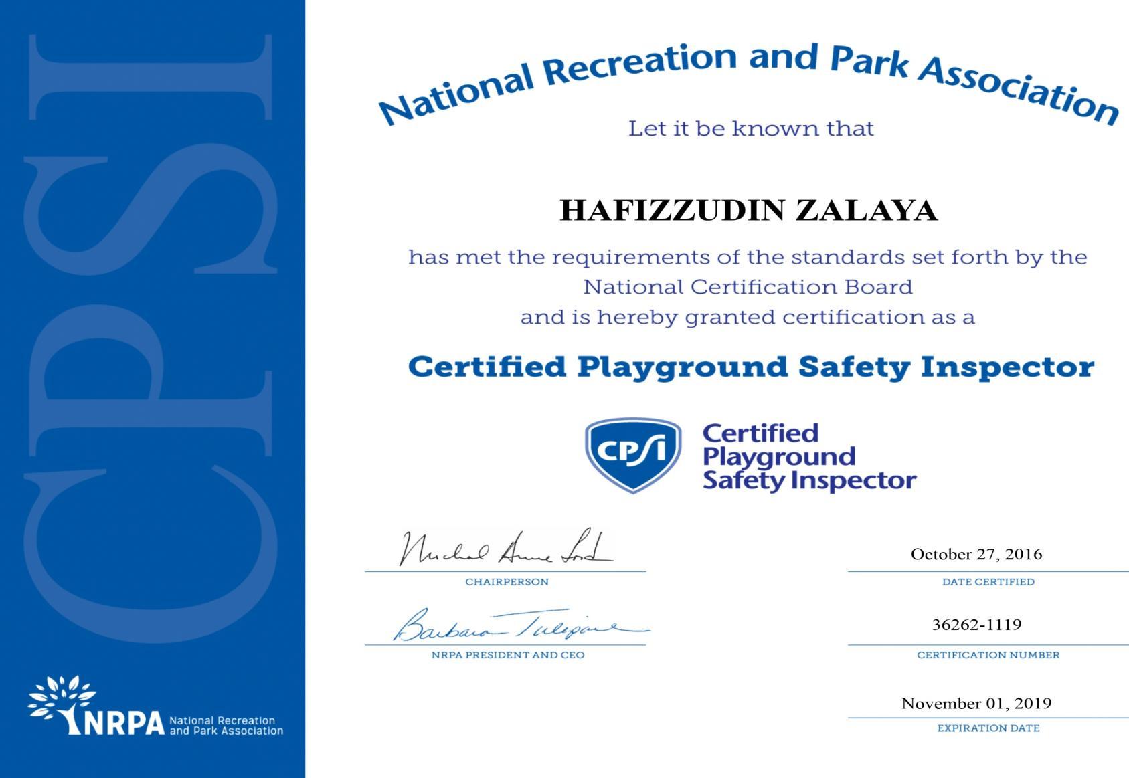This screenshot has width=1129, height=778.
Task: Select the CHAIRPERSON label
Action: [507, 582]
